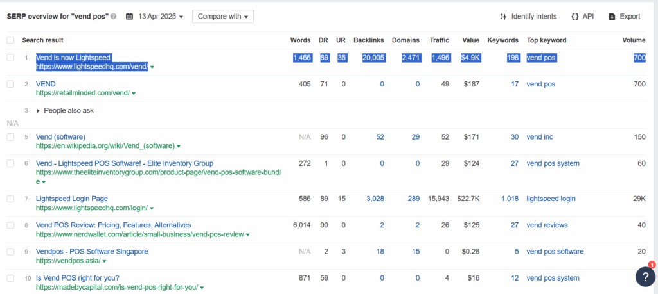Click the Traffic column header
Screen dimensions: 658x294
pos(440,40)
